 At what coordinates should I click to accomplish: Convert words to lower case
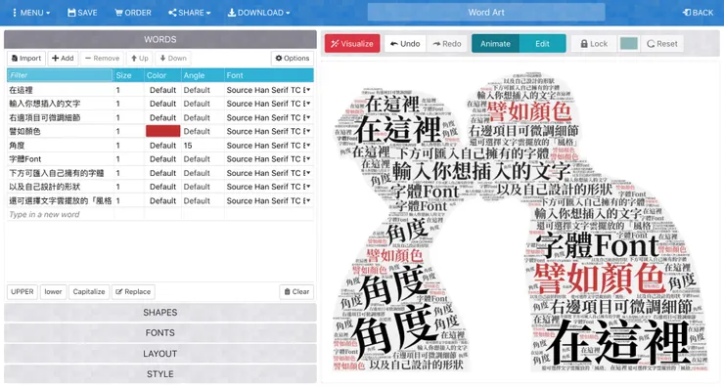click(x=53, y=291)
